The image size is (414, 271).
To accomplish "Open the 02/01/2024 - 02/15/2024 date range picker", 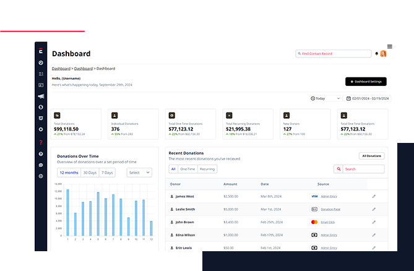I will click(368, 98).
